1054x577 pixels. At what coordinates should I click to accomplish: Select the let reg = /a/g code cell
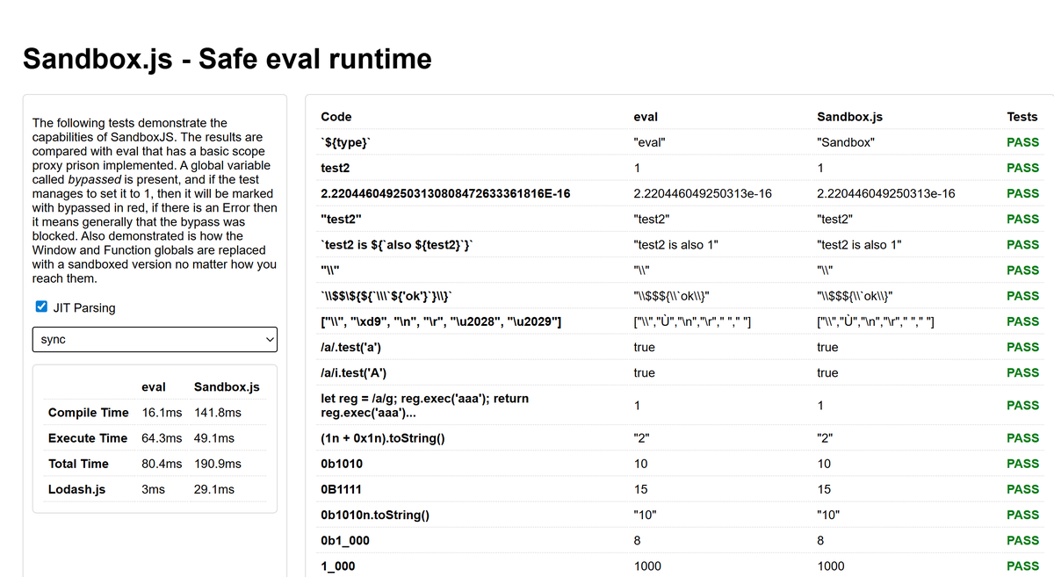coord(425,405)
